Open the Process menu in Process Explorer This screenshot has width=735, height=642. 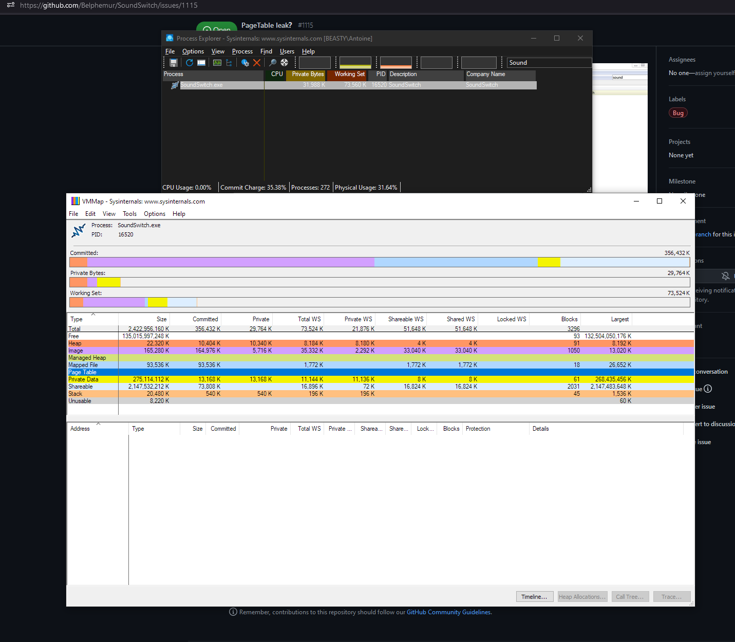point(242,51)
